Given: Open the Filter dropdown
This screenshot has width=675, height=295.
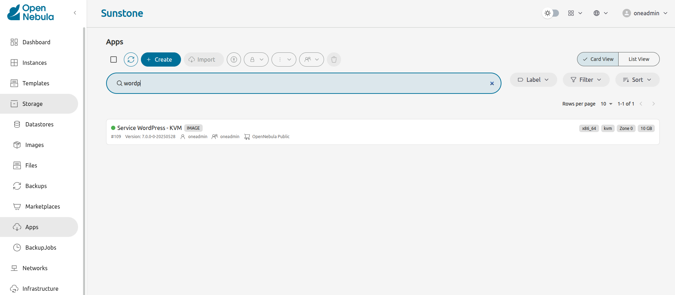Looking at the screenshot, I should [586, 80].
